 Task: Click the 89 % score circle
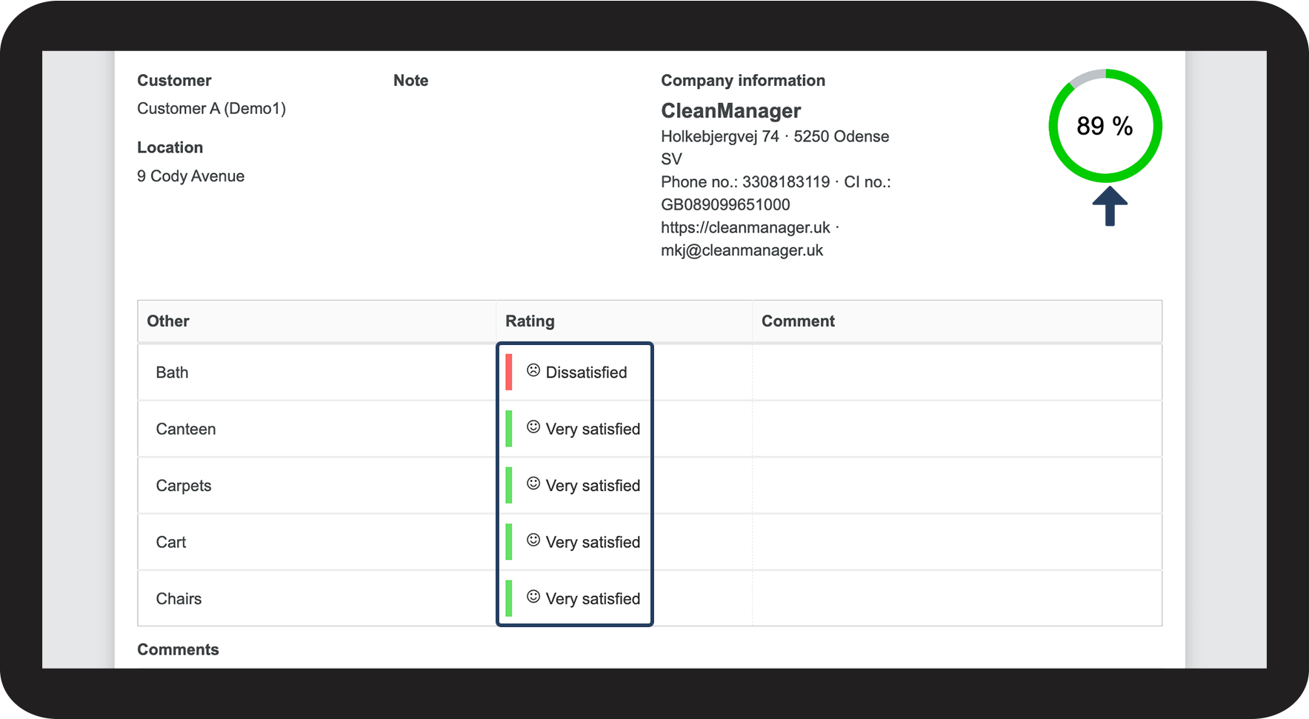coord(1105,126)
